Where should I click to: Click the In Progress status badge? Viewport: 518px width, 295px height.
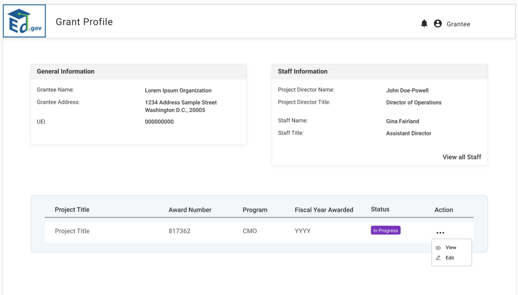pos(385,230)
